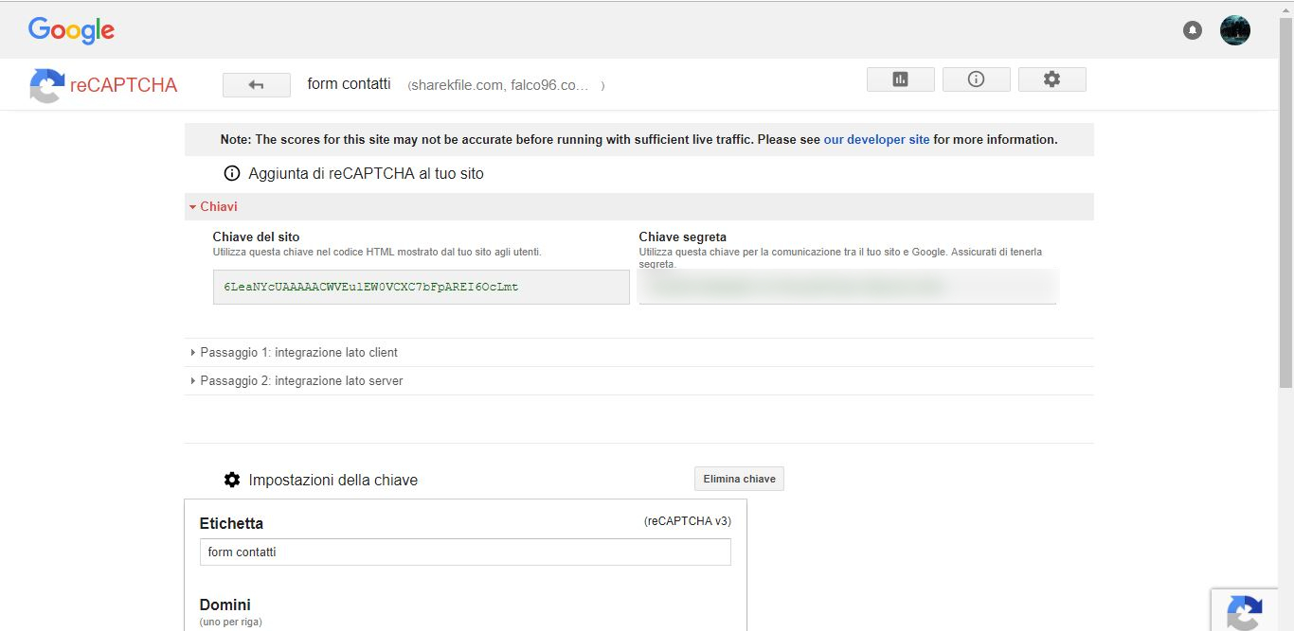This screenshot has height=631, width=1294.
Task: Click the back arrow next to form contatti
Action: pyautogui.click(x=256, y=84)
